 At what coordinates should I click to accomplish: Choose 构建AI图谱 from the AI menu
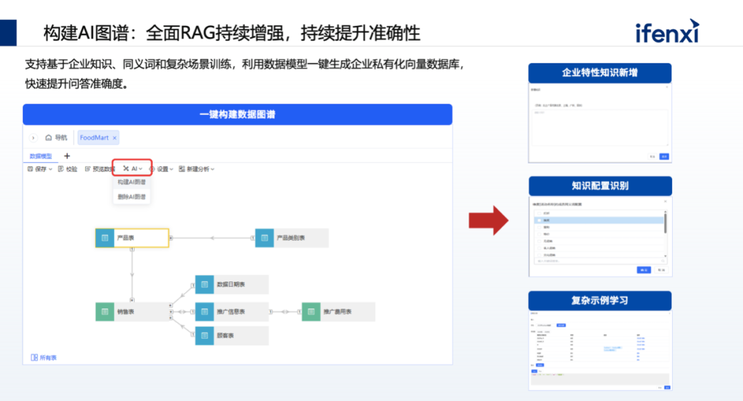[x=131, y=182]
